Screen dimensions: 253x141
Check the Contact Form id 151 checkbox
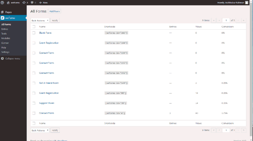click(34, 73)
